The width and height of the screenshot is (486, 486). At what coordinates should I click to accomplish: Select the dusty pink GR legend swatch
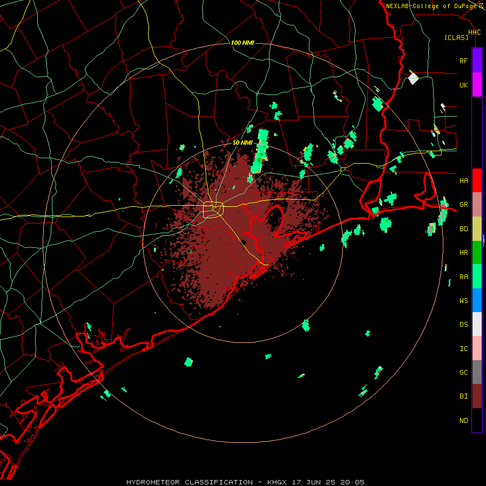tap(477, 205)
